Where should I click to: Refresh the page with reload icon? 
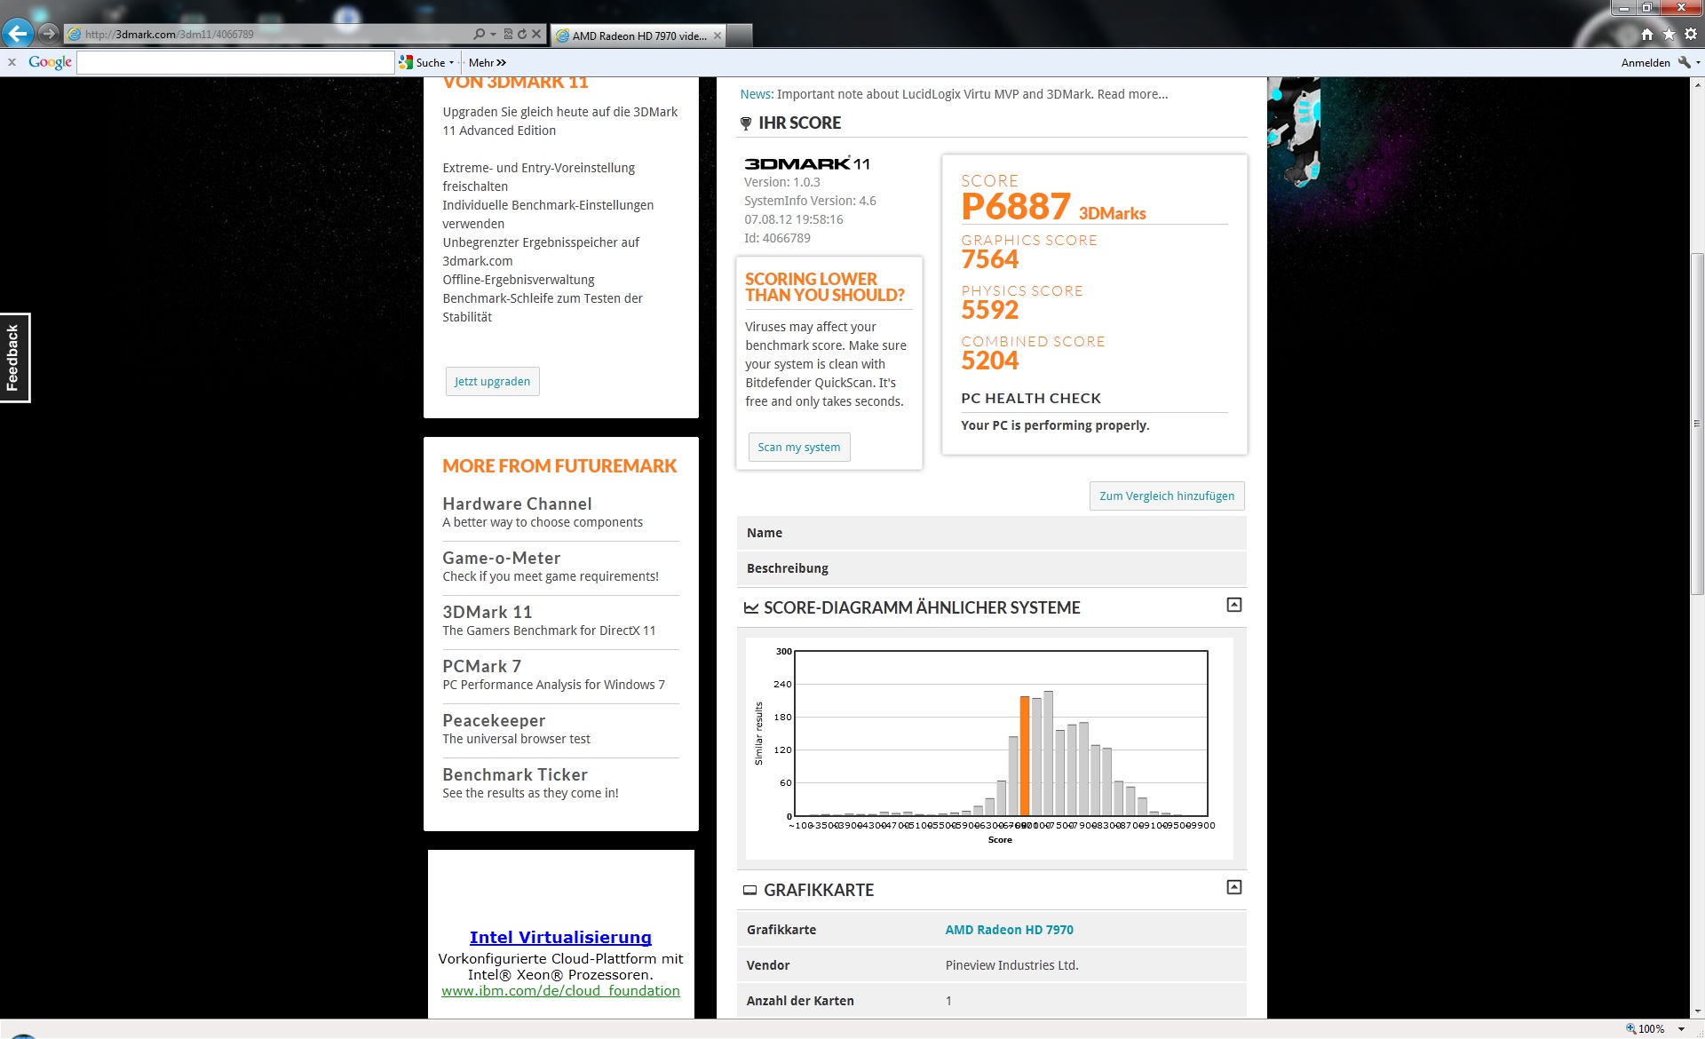tap(522, 35)
